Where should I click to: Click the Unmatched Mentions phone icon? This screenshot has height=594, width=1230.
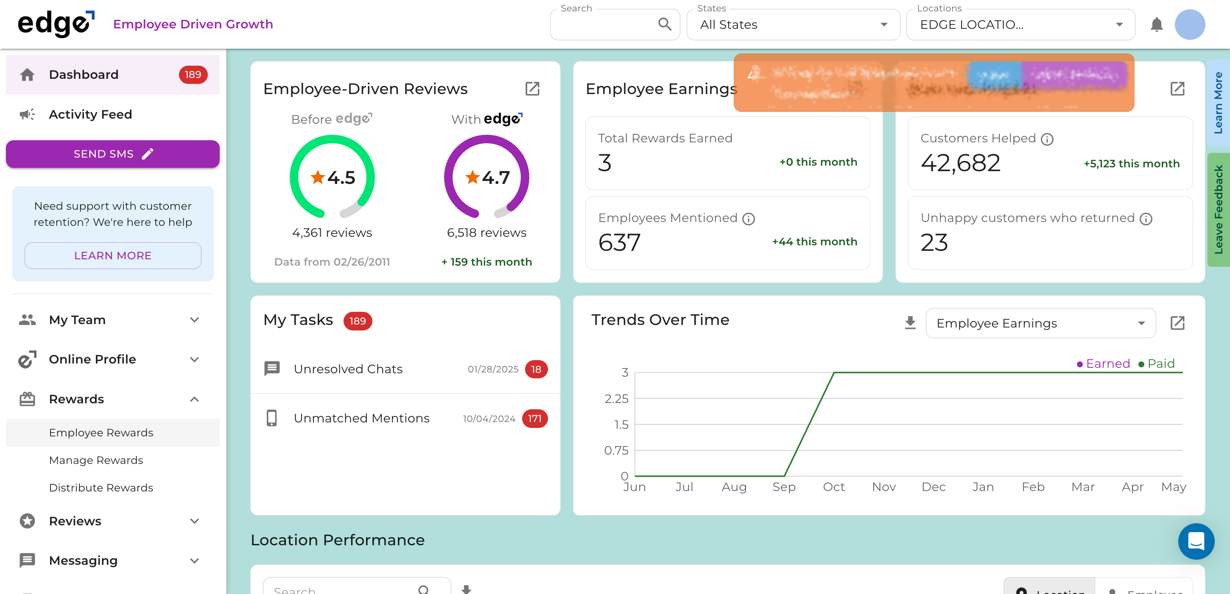[272, 418]
